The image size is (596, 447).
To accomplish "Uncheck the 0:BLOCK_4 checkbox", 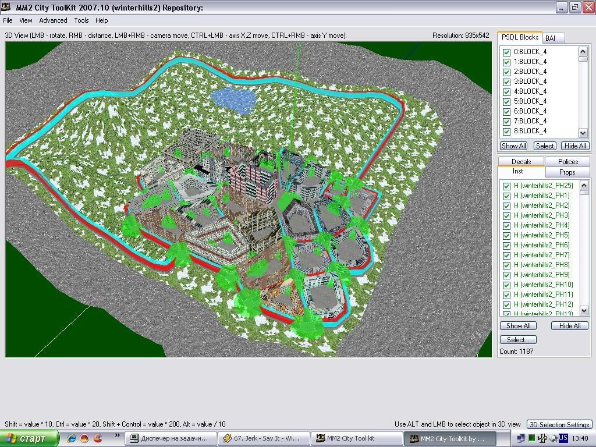I will point(506,52).
